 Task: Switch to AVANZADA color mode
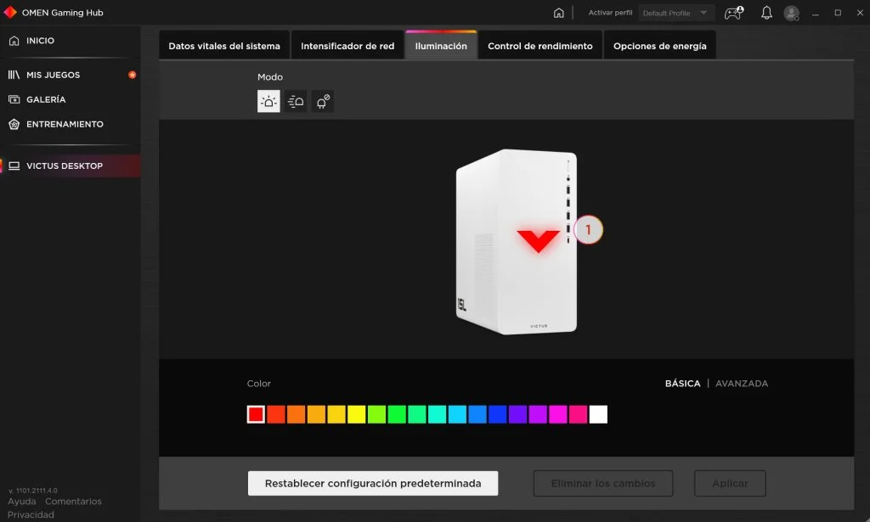[x=741, y=384]
